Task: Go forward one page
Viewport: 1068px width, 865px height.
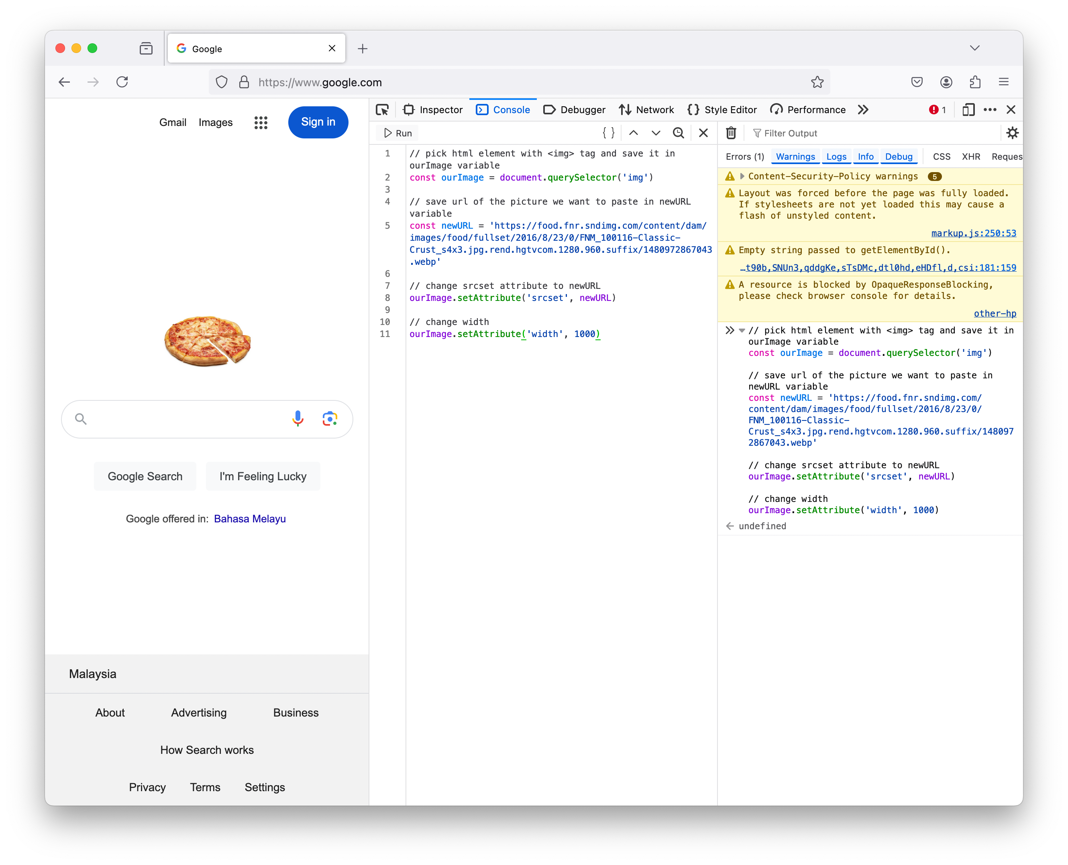Action: point(93,82)
